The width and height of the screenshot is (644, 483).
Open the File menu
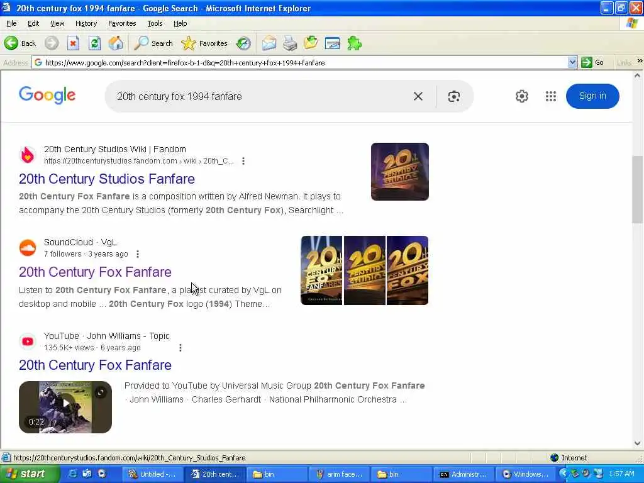[11, 23]
